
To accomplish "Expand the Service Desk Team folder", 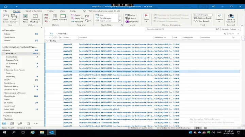I will 5,70.
